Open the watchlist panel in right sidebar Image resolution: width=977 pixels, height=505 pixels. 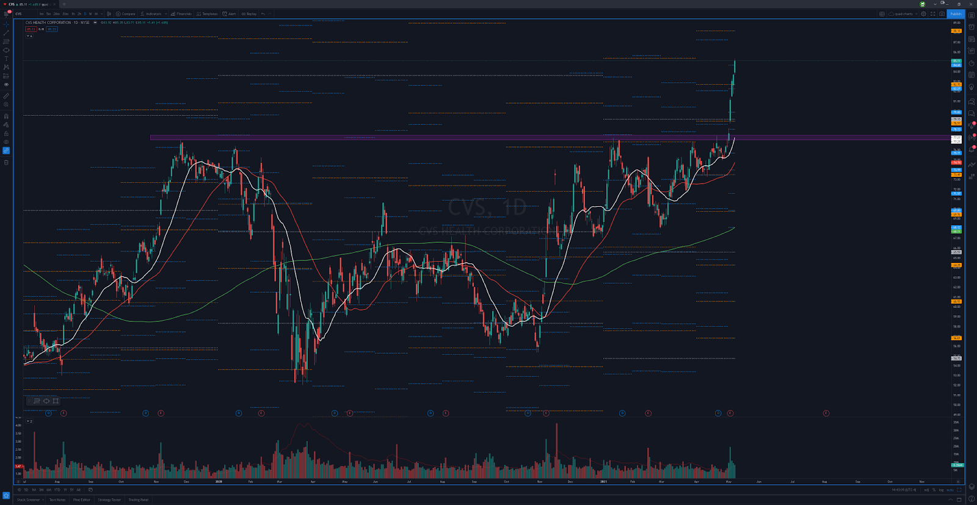point(972,15)
